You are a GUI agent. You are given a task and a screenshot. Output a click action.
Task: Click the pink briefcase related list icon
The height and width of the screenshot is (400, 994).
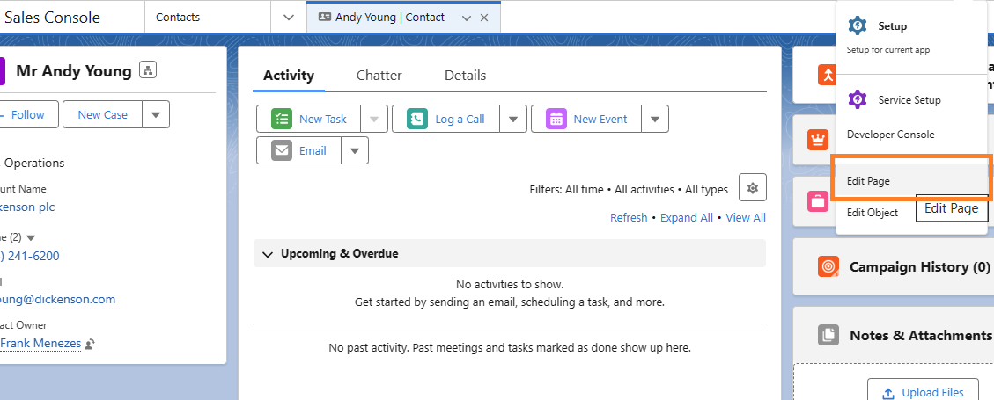[x=818, y=202]
